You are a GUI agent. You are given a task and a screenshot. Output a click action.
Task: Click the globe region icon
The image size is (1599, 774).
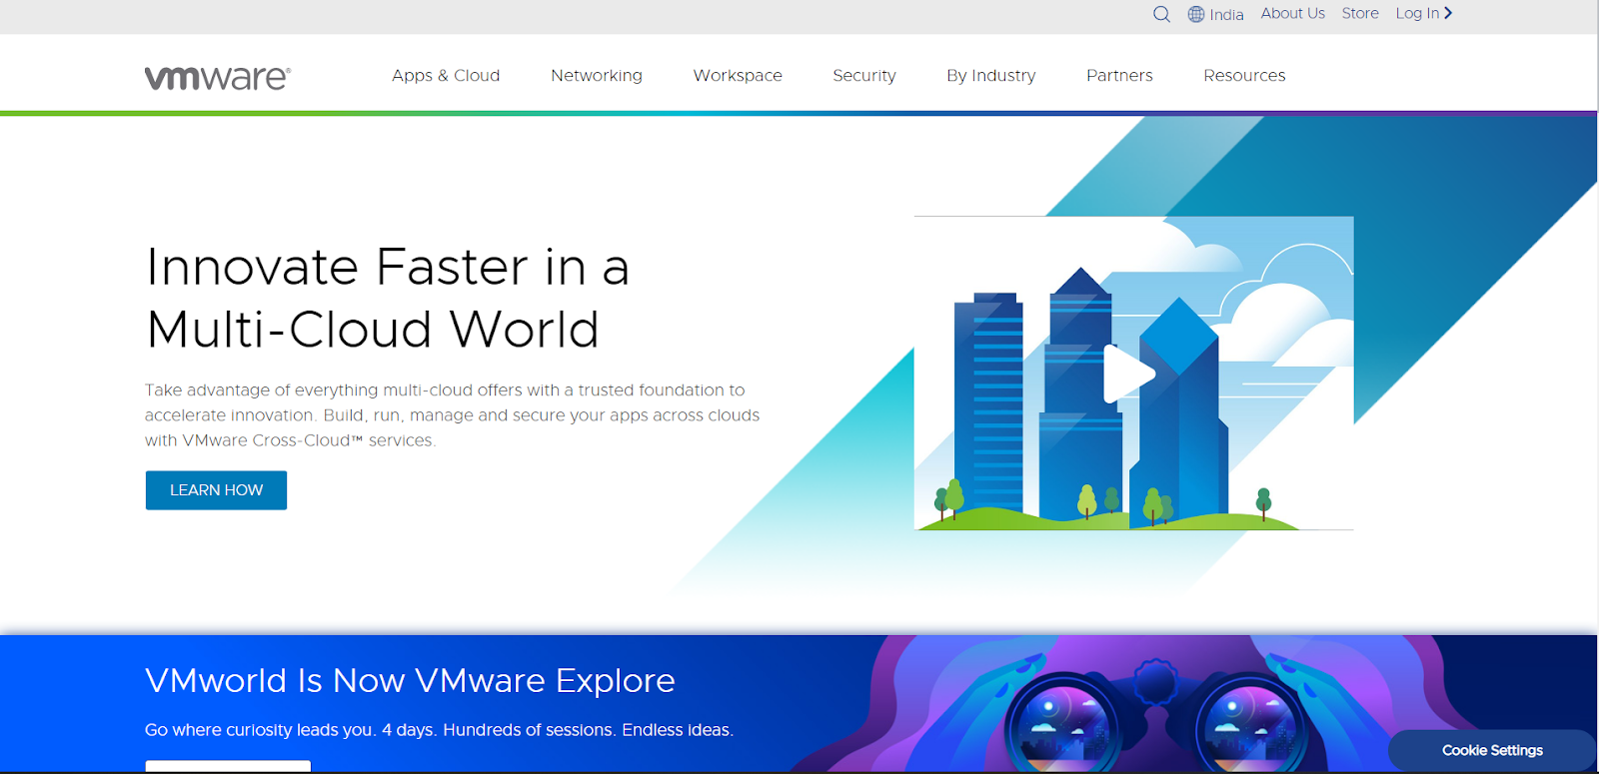pos(1196,14)
